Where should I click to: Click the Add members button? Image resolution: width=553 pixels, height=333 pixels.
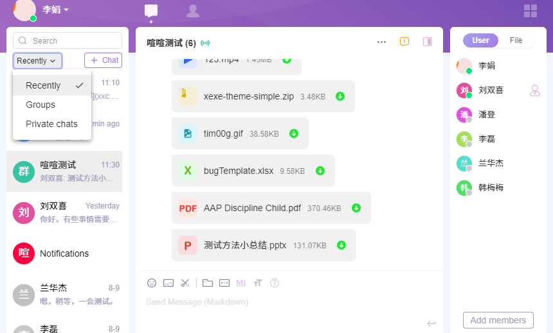click(x=498, y=320)
